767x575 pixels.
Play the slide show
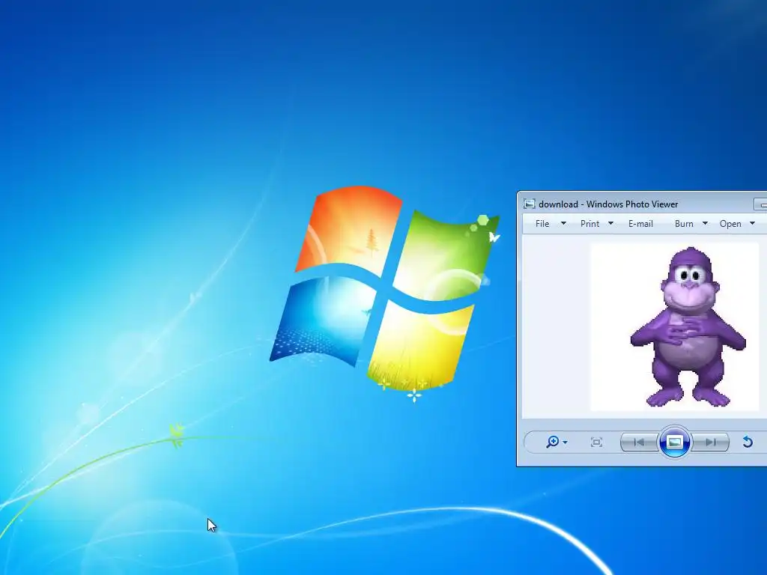[675, 442]
